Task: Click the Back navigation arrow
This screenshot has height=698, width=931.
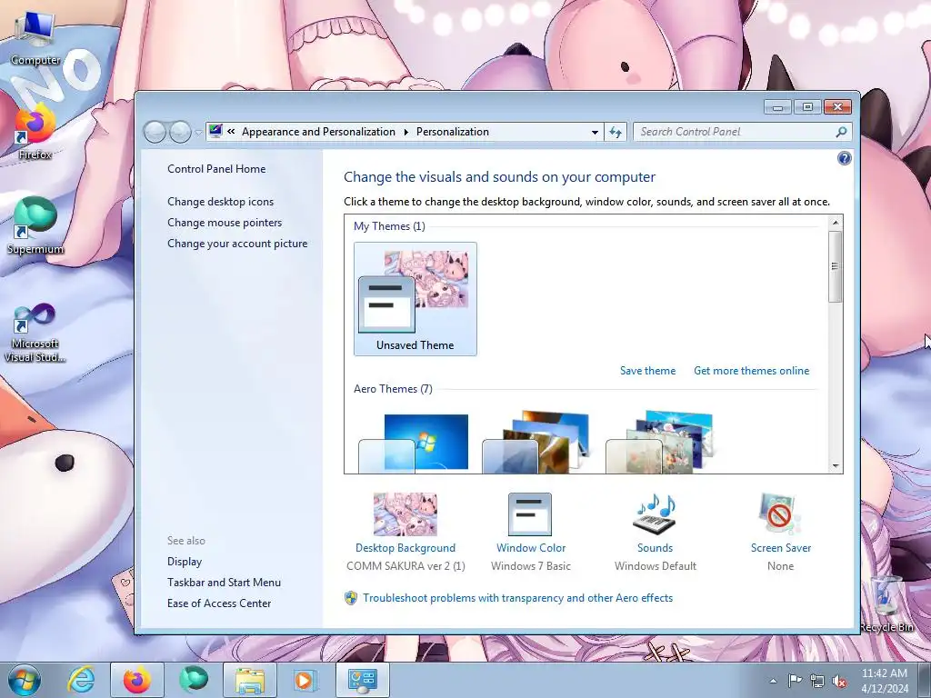Action: point(155,132)
